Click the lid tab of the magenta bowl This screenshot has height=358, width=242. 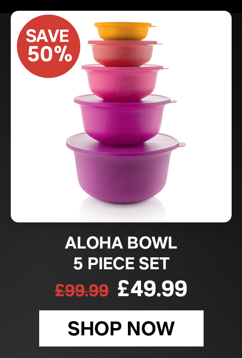[x=173, y=101]
